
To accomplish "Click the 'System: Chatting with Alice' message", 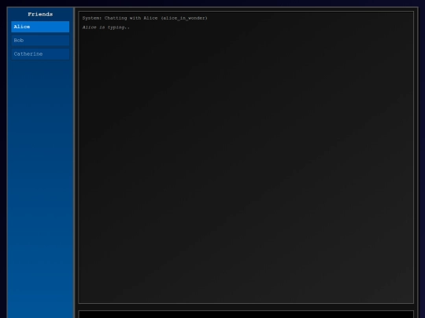I will [145, 18].
